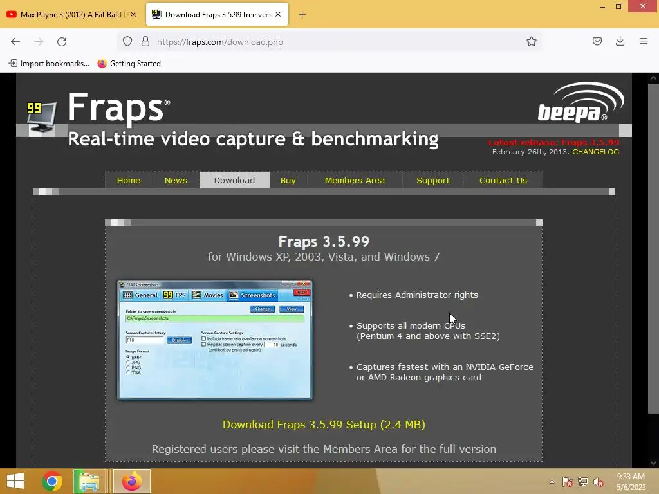This screenshot has height=494, width=659.
Task: Click the Action Center flag icon
Action: pyautogui.click(x=568, y=482)
